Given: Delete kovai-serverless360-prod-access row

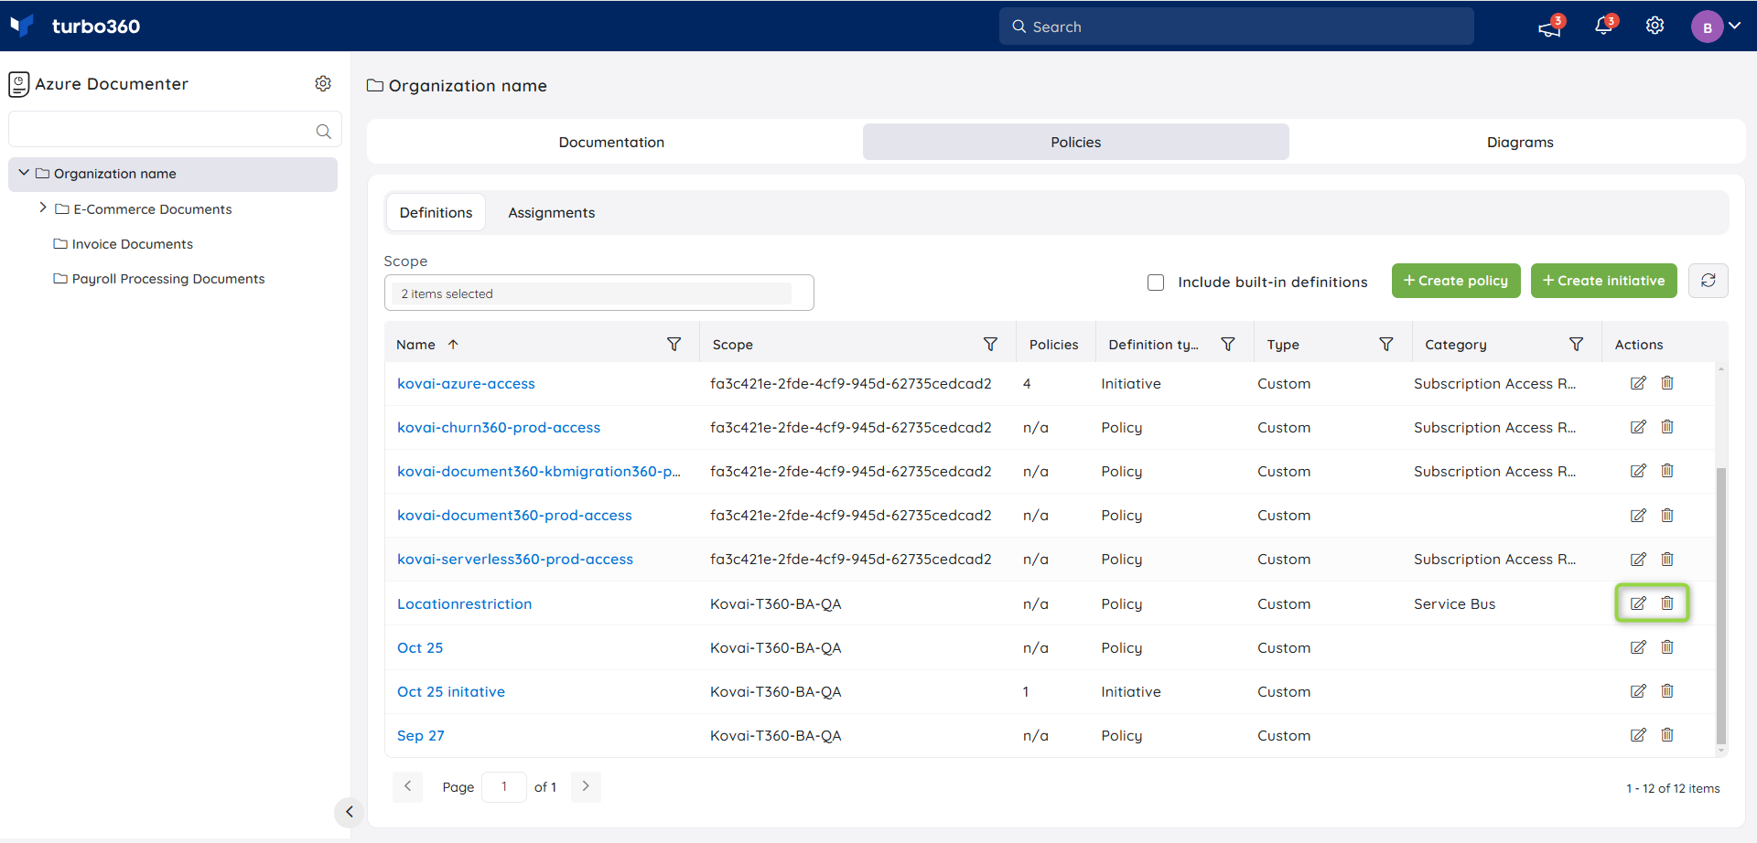Looking at the screenshot, I should coord(1667,560).
